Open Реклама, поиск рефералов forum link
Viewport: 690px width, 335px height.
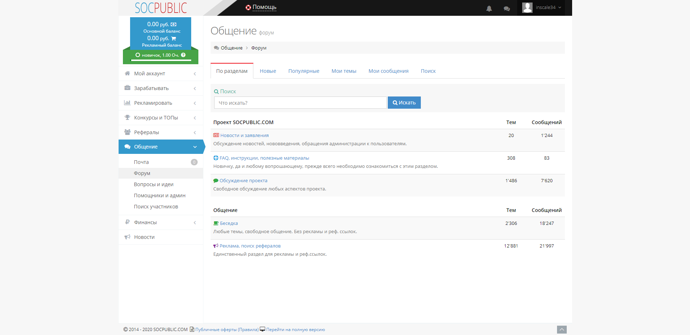click(250, 246)
